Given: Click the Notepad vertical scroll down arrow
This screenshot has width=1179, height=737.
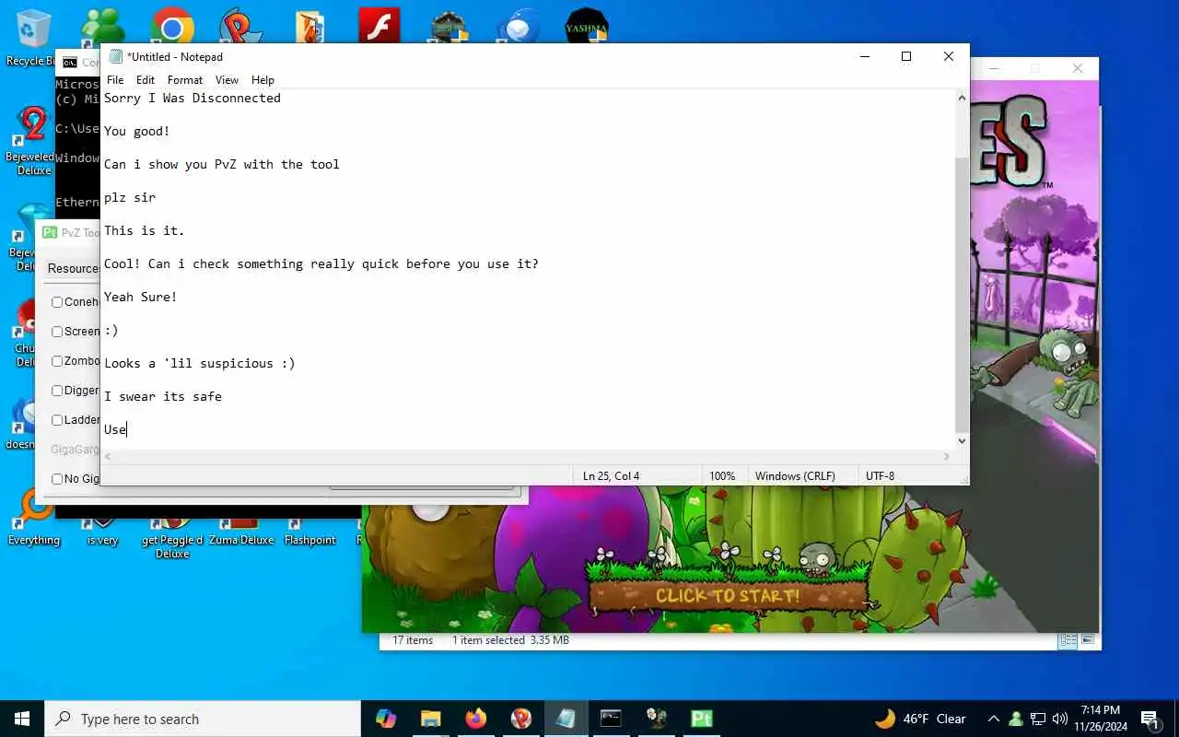Looking at the screenshot, I should tap(962, 441).
